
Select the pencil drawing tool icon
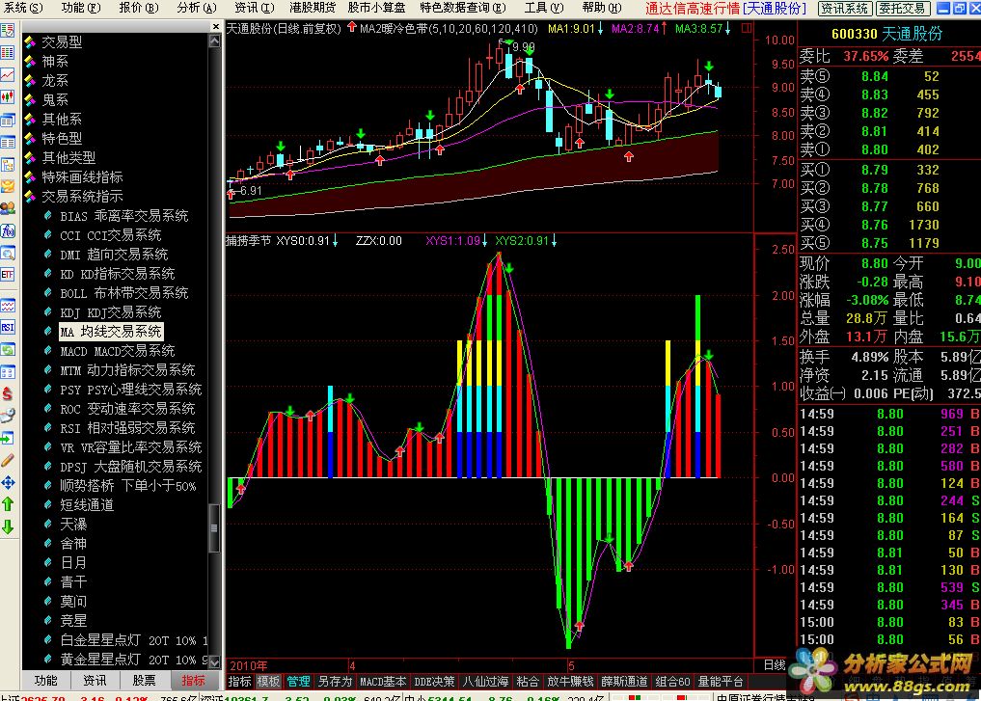tap(8, 461)
